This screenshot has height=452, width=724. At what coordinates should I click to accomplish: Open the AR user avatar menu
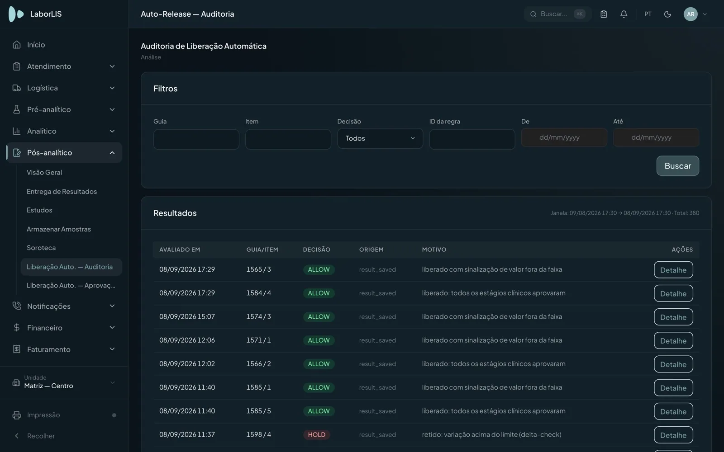pos(691,14)
